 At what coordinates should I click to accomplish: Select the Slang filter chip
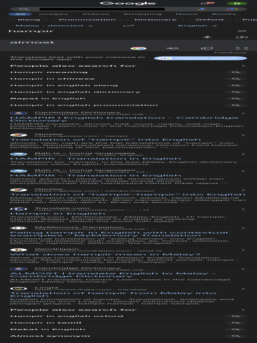pyautogui.click(x=29, y=20)
